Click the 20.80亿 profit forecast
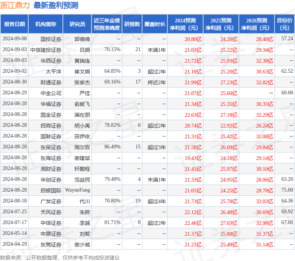Image resolution: width=295 pixels, height=261 pixels. click(193, 39)
